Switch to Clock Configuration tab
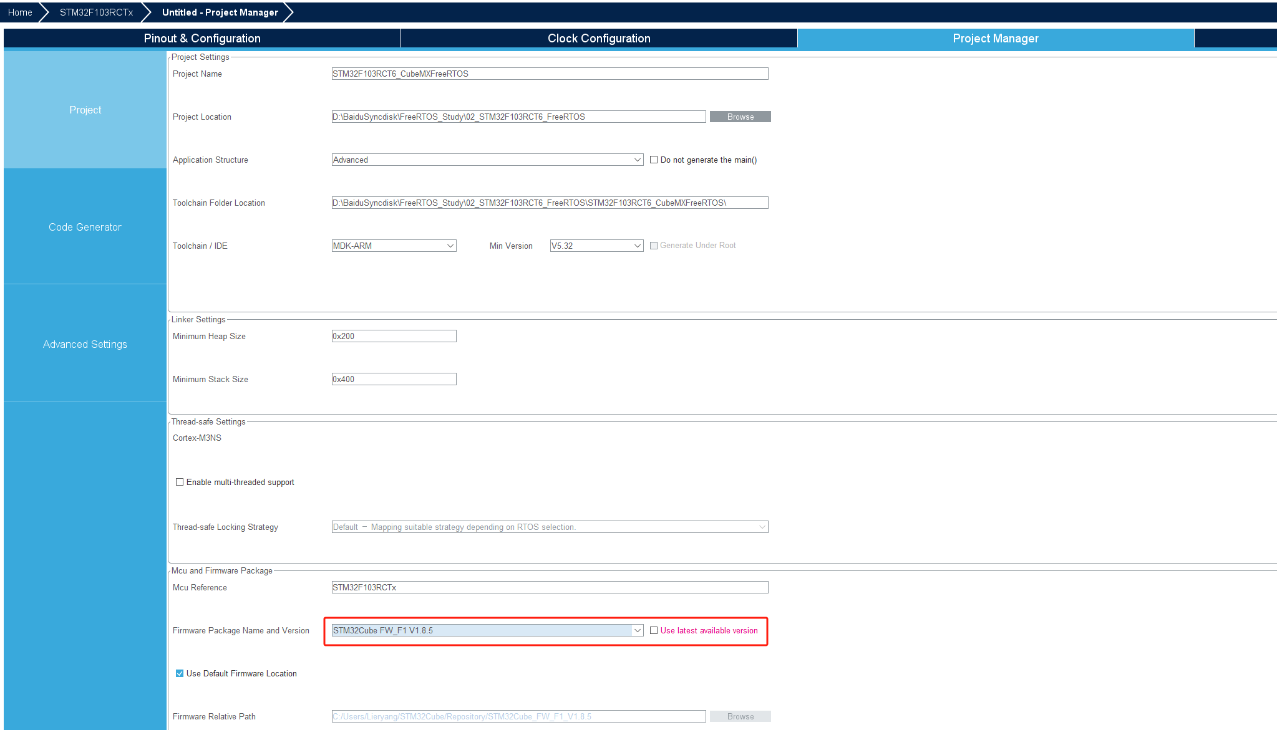This screenshot has width=1277, height=730. tap(599, 38)
